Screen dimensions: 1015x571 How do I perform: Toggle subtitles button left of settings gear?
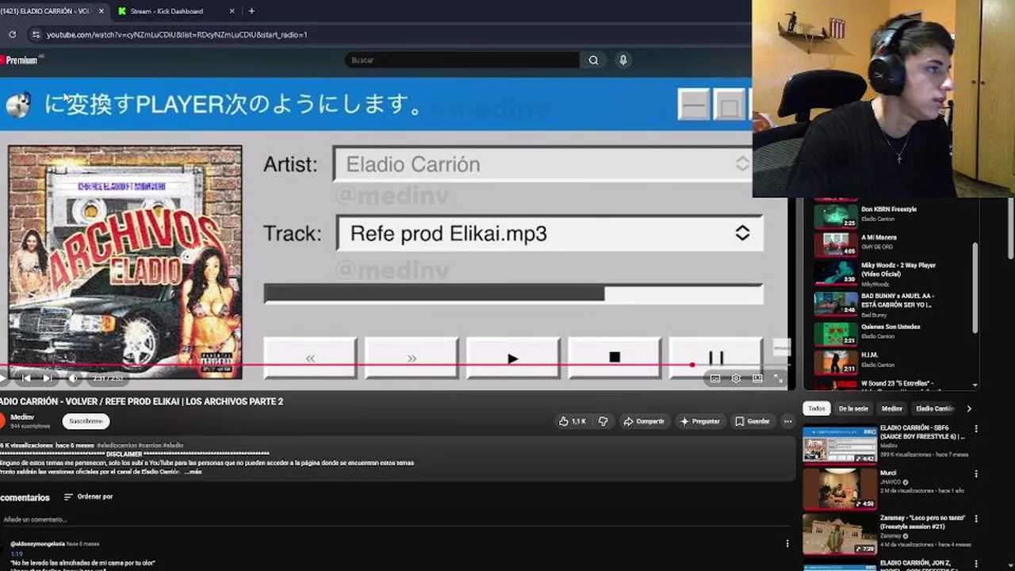[x=715, y=378]
